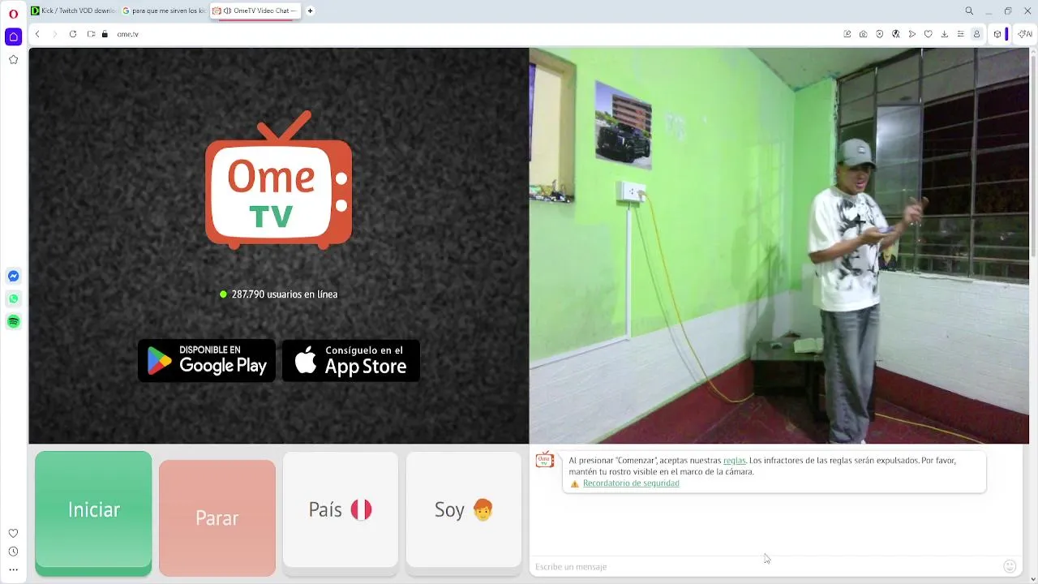This screenshot has width=1038, height=584.
Task: Go back to the previous page
Action: (x=37, y=34)
